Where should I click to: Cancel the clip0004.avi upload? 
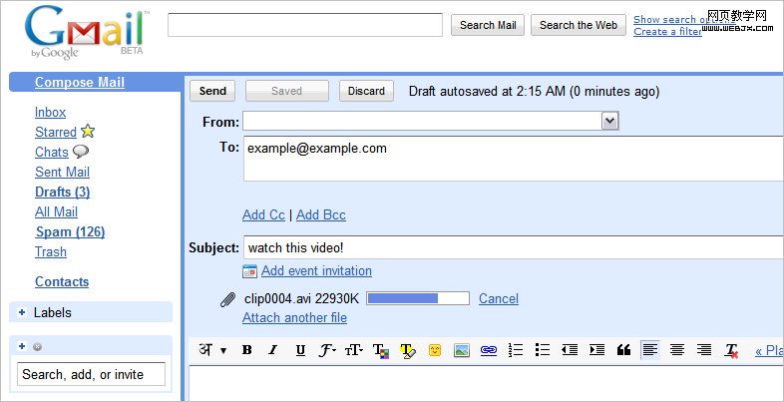tap(499, 298)
